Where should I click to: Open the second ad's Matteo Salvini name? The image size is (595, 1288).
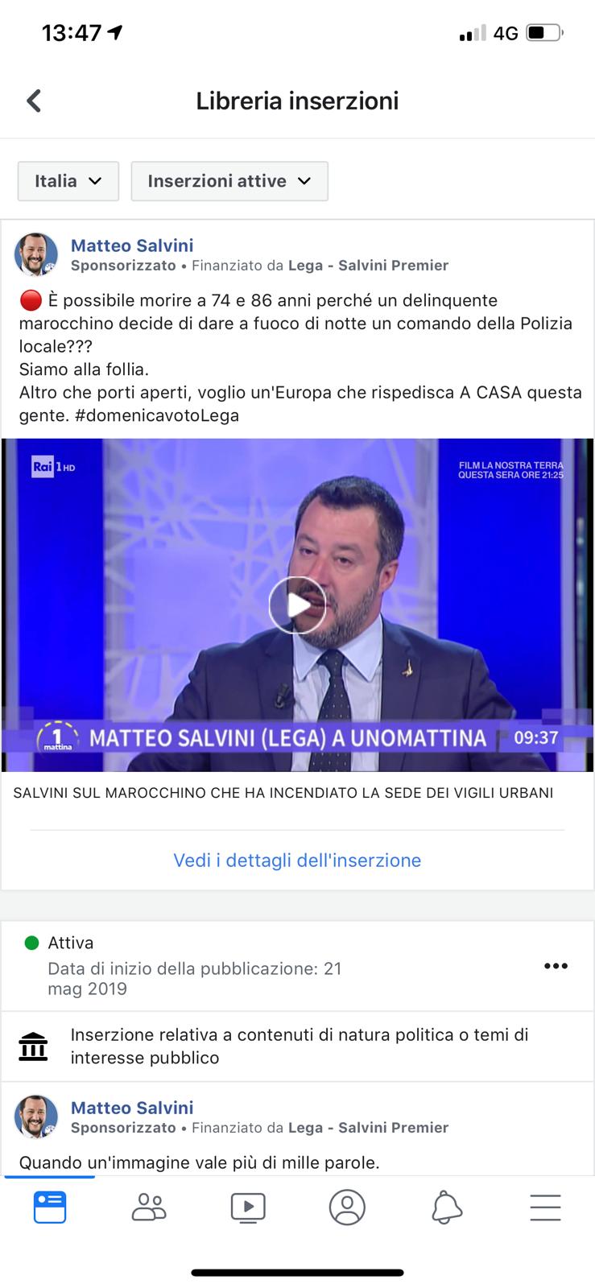pos(132,1108)
